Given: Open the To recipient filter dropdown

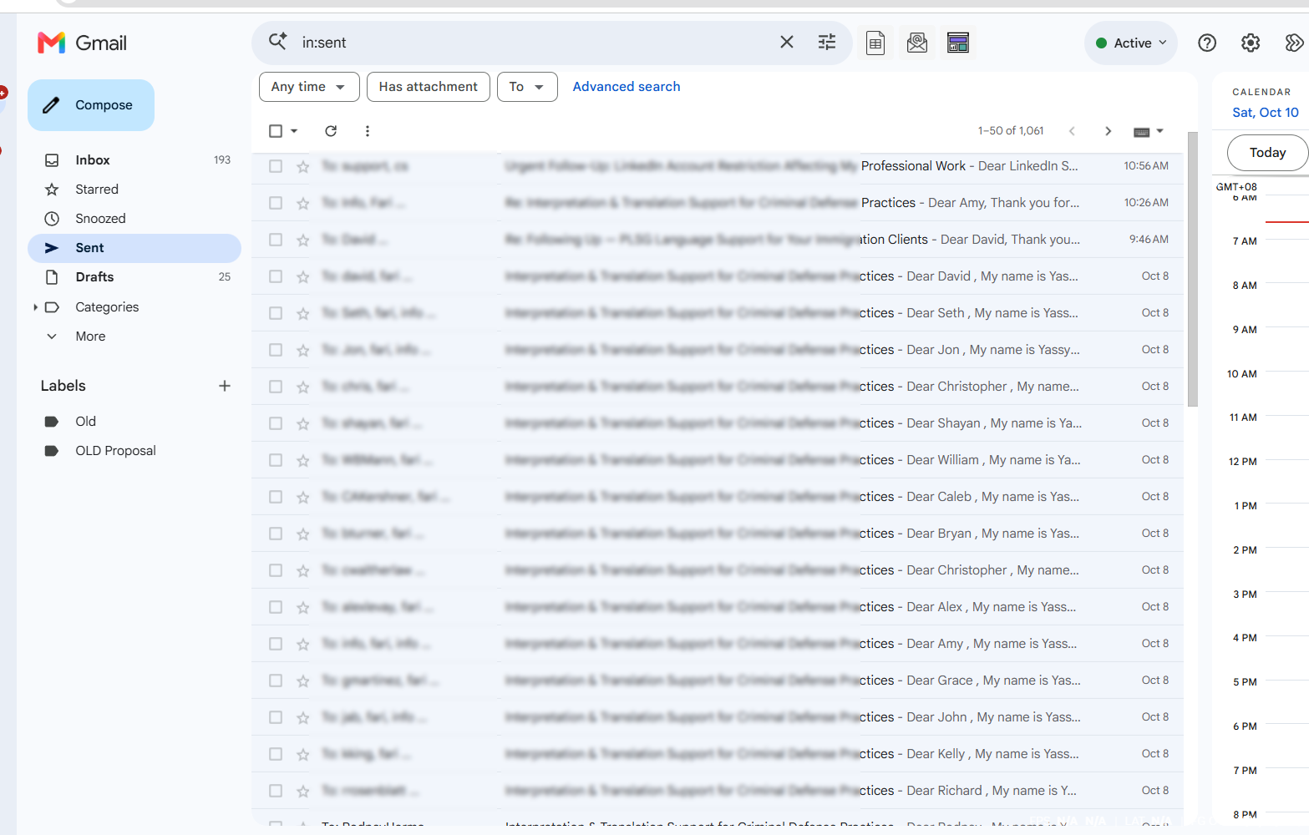Looking at the screenshot, I should point(527,87).
